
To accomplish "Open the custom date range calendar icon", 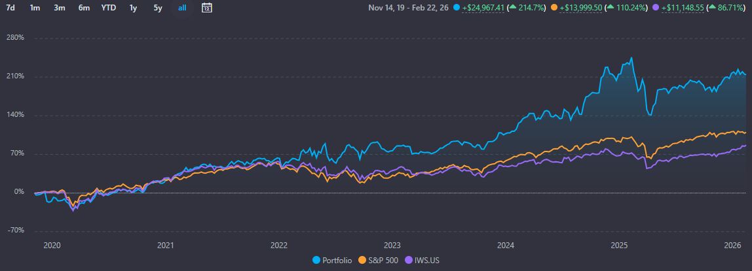I will click(x=206, y=8).
